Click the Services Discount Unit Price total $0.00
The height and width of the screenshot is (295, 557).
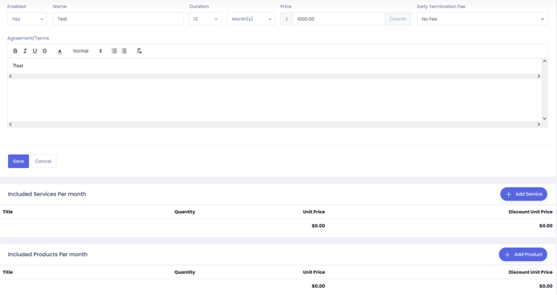pos(546,225)
